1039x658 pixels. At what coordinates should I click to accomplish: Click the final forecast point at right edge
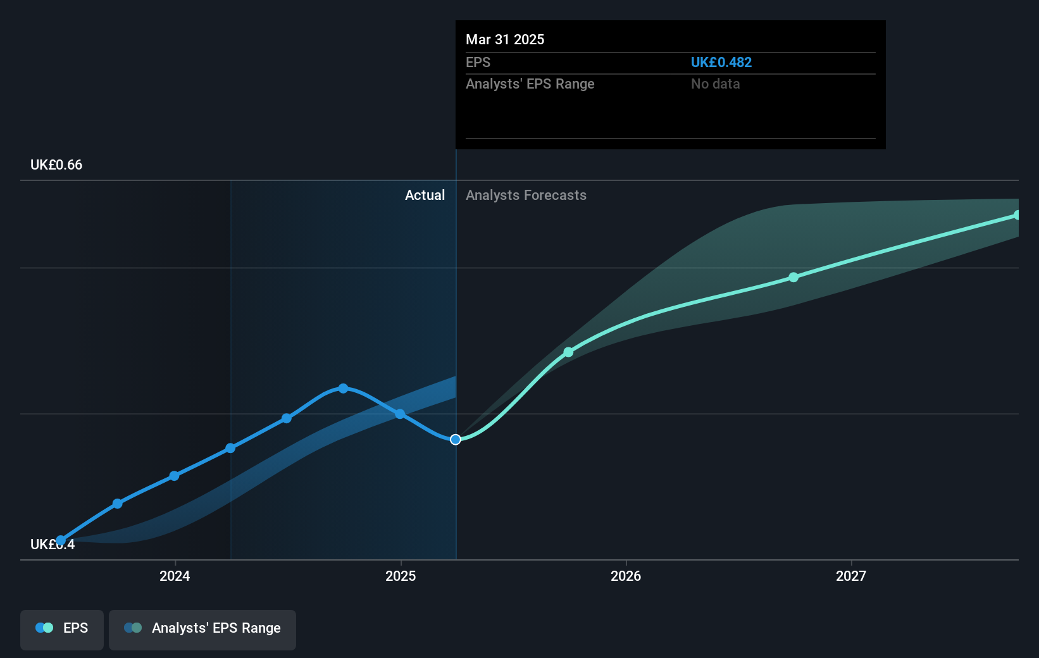pyautogui.click(x=1017, y=216)
